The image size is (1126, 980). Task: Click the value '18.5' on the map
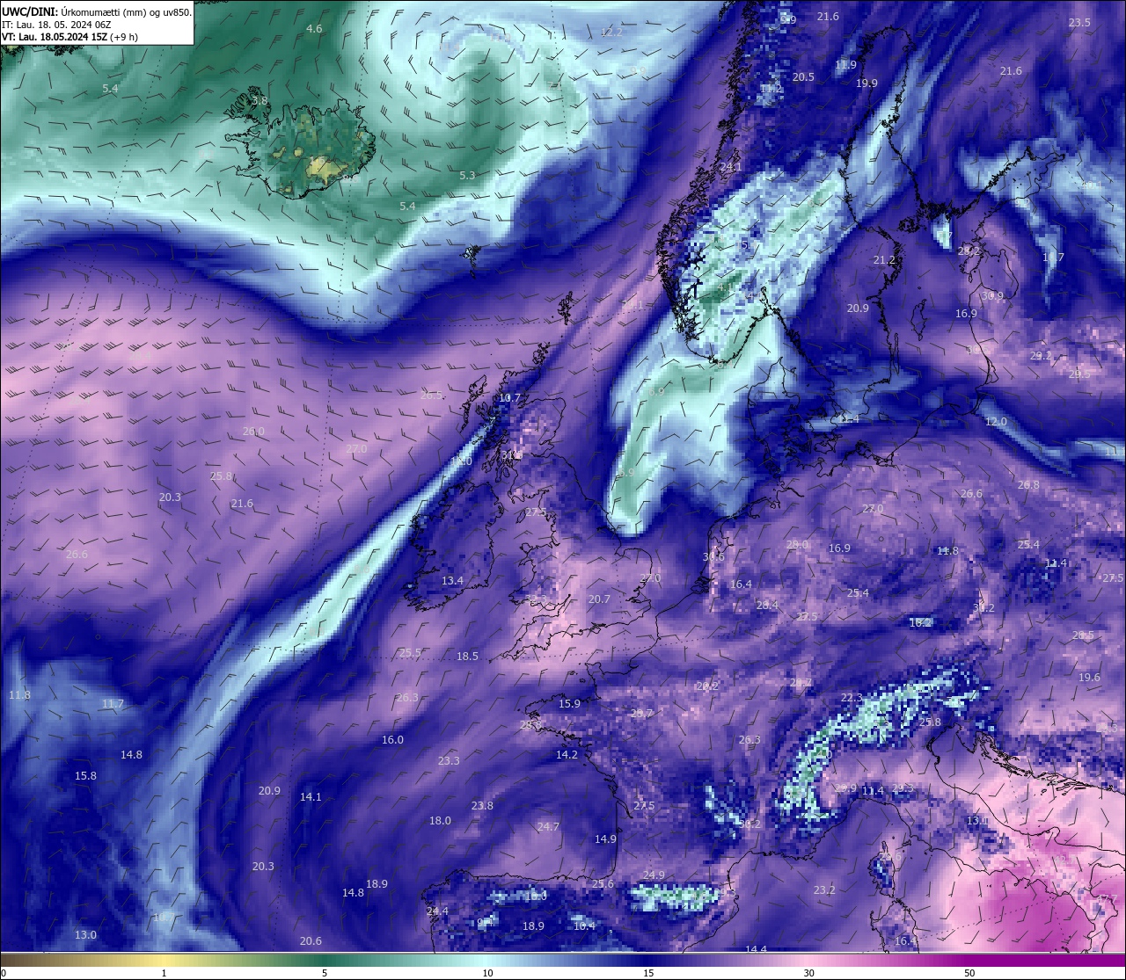tap(467, 657)
